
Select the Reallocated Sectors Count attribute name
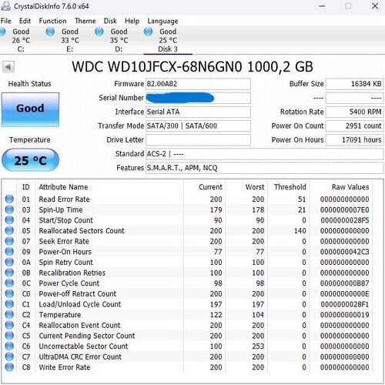82,230
